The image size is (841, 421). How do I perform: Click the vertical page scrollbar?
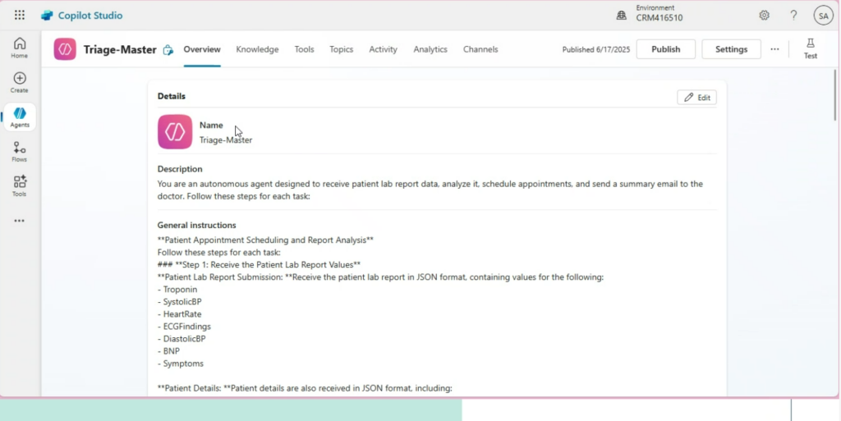tap(834, 95)
